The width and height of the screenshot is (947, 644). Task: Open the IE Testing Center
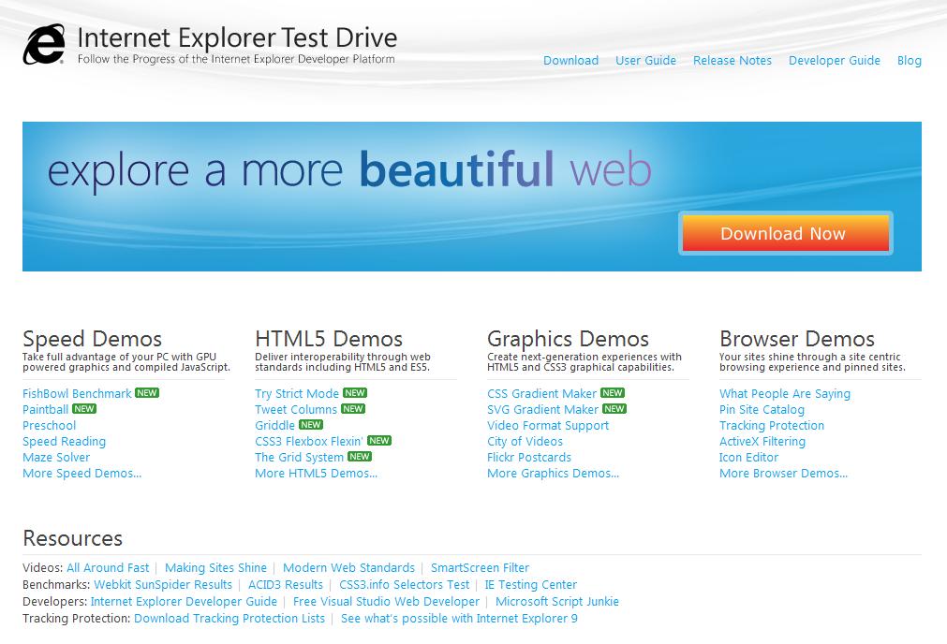[531, 585]
